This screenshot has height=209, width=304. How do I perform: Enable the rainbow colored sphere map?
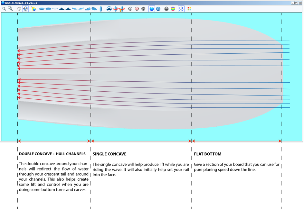pos(173,9)
